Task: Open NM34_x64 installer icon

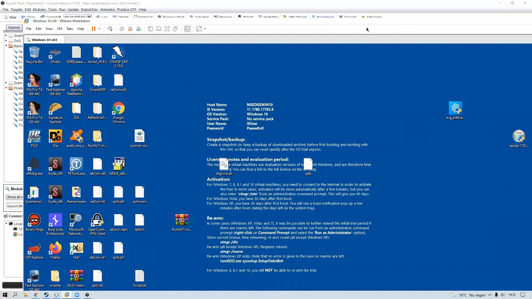Action: pyautogui.click(x=118, y=167)
